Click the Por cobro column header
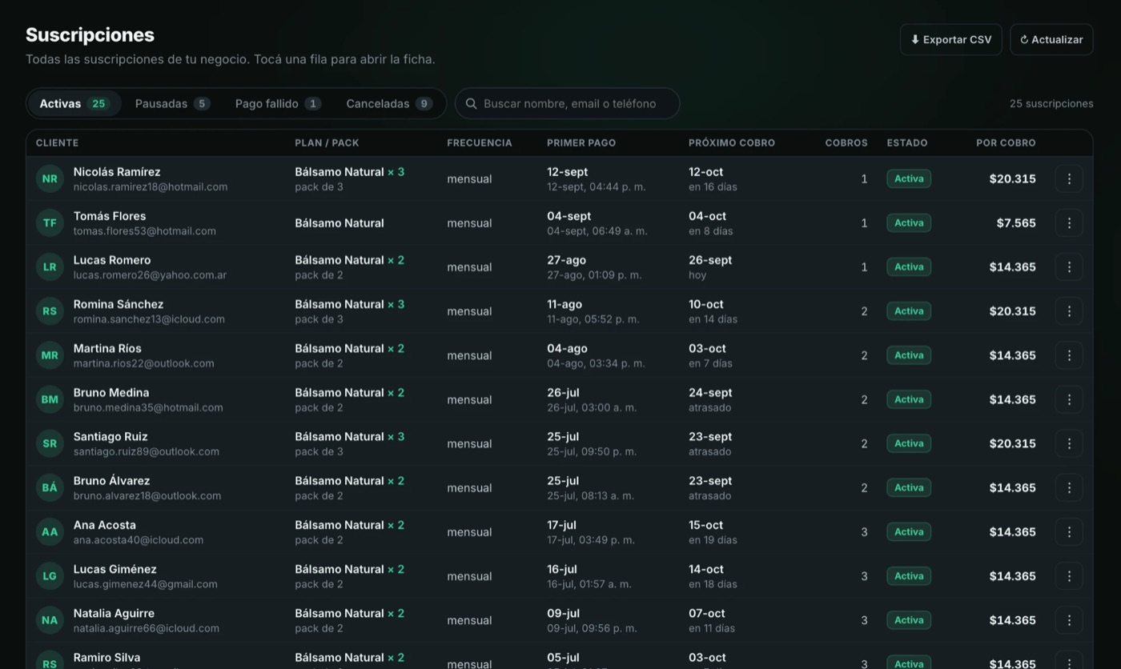 [1006, 143]
